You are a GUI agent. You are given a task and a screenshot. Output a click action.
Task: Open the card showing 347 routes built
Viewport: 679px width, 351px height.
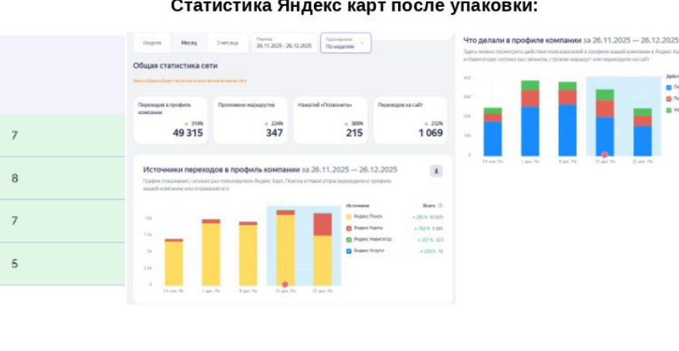pyautogui.click(x=250, y=120)
